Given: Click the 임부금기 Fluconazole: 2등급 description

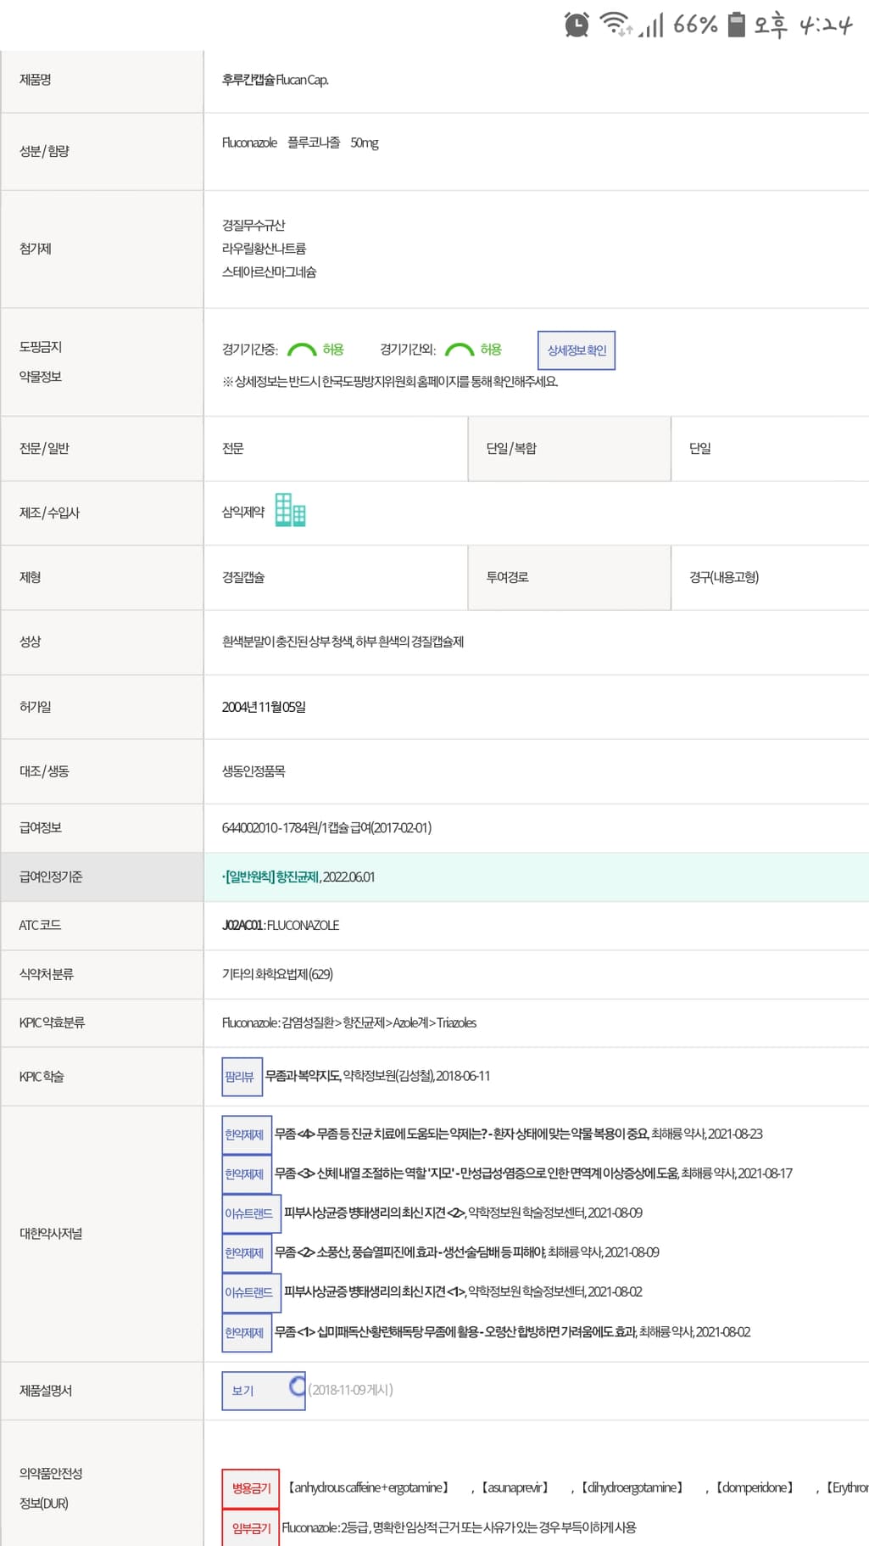Looking at the screenshot, I should (x=459, y=1527).
